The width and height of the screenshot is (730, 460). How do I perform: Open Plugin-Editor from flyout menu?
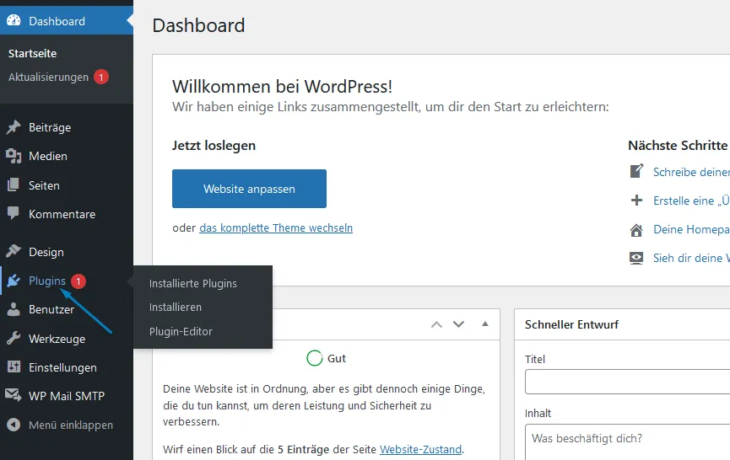click(x=181, y=331)
